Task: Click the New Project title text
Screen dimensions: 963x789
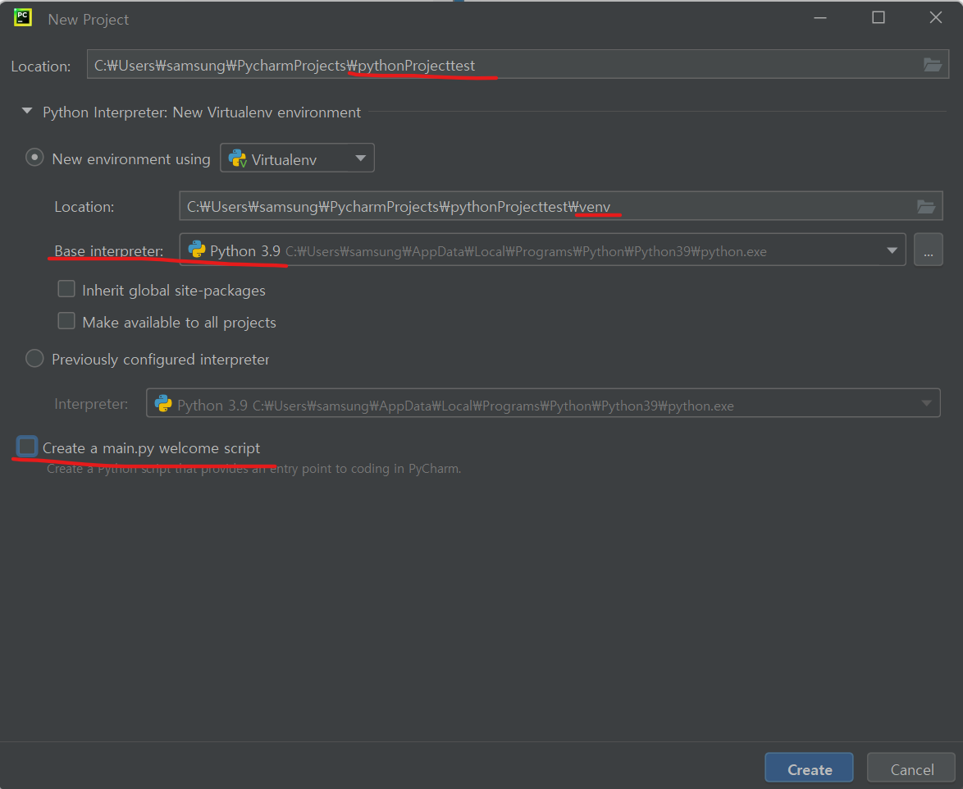Action: pyautogui.click(x=89, y=20)
